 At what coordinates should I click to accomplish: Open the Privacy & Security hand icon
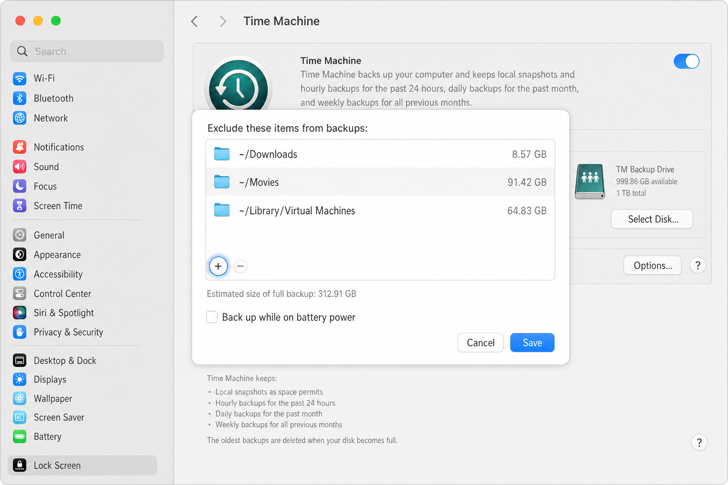coord(19,332)
